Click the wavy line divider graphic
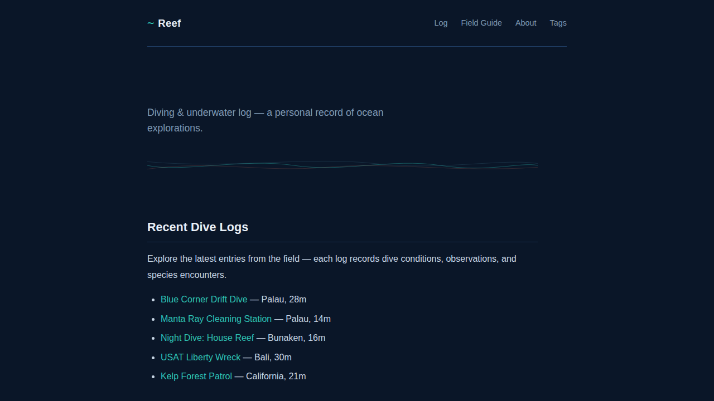The width and height of the screenshot is (714, 401). click(x=342, y=165)
